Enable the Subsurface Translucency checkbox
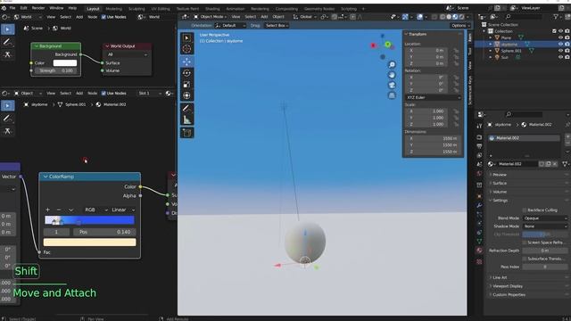This screenshot has width=571, height=321. click(x=525, y=259)
